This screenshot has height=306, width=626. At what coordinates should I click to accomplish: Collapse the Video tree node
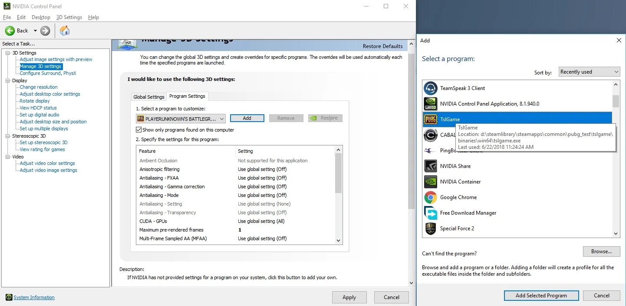click(7, 157)
